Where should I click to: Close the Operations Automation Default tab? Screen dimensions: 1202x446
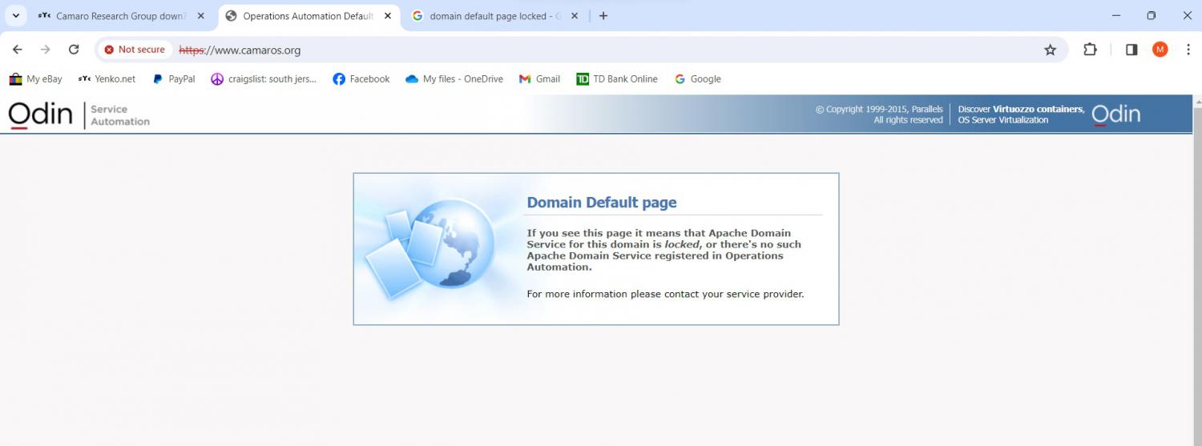tap(388, 16)
